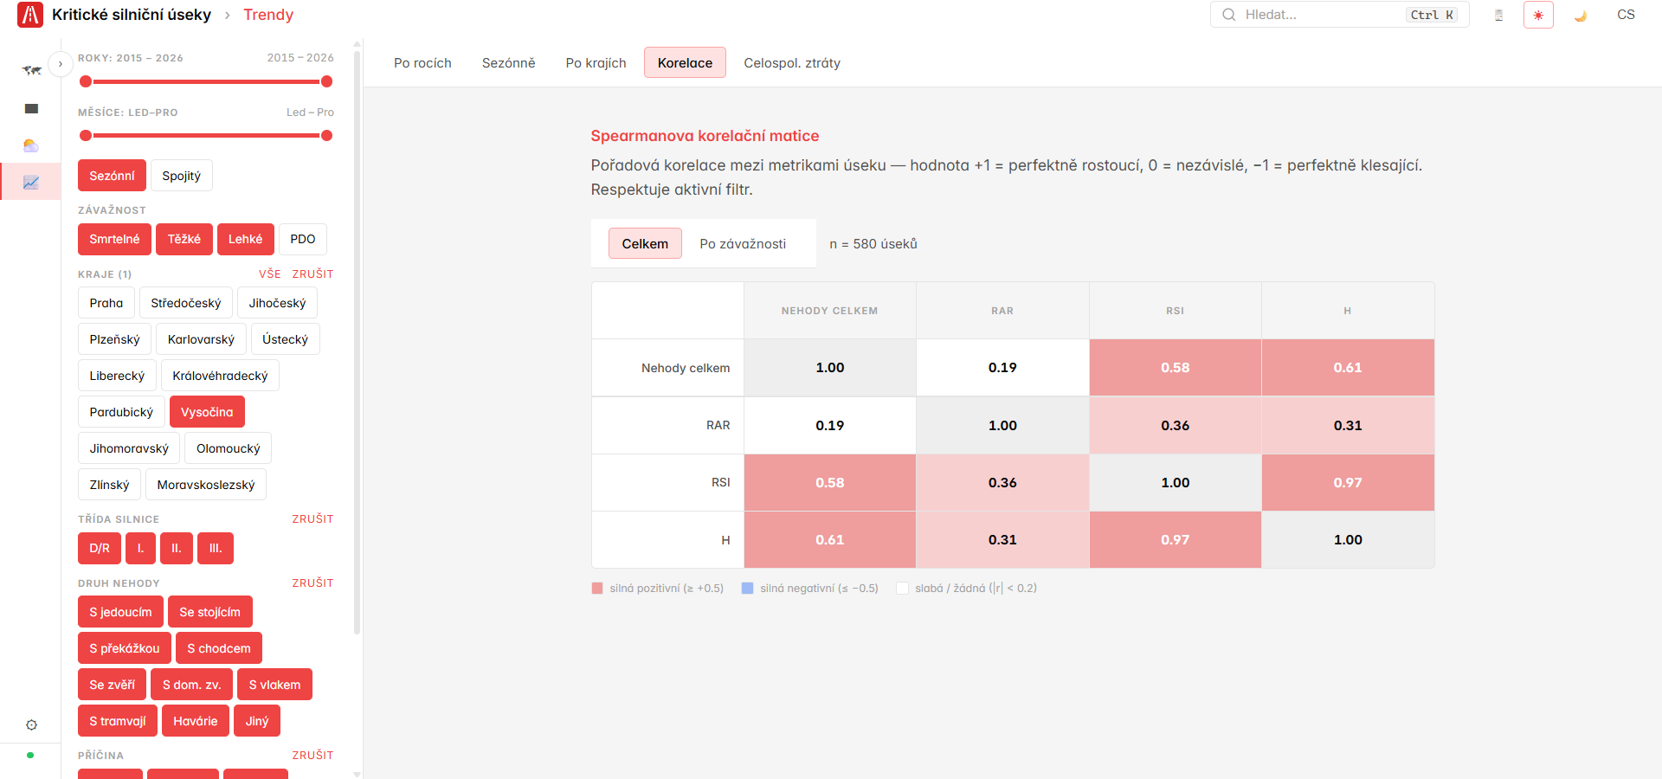
Task: Click the magnifier icon in search box
Action: (1229, 15)
